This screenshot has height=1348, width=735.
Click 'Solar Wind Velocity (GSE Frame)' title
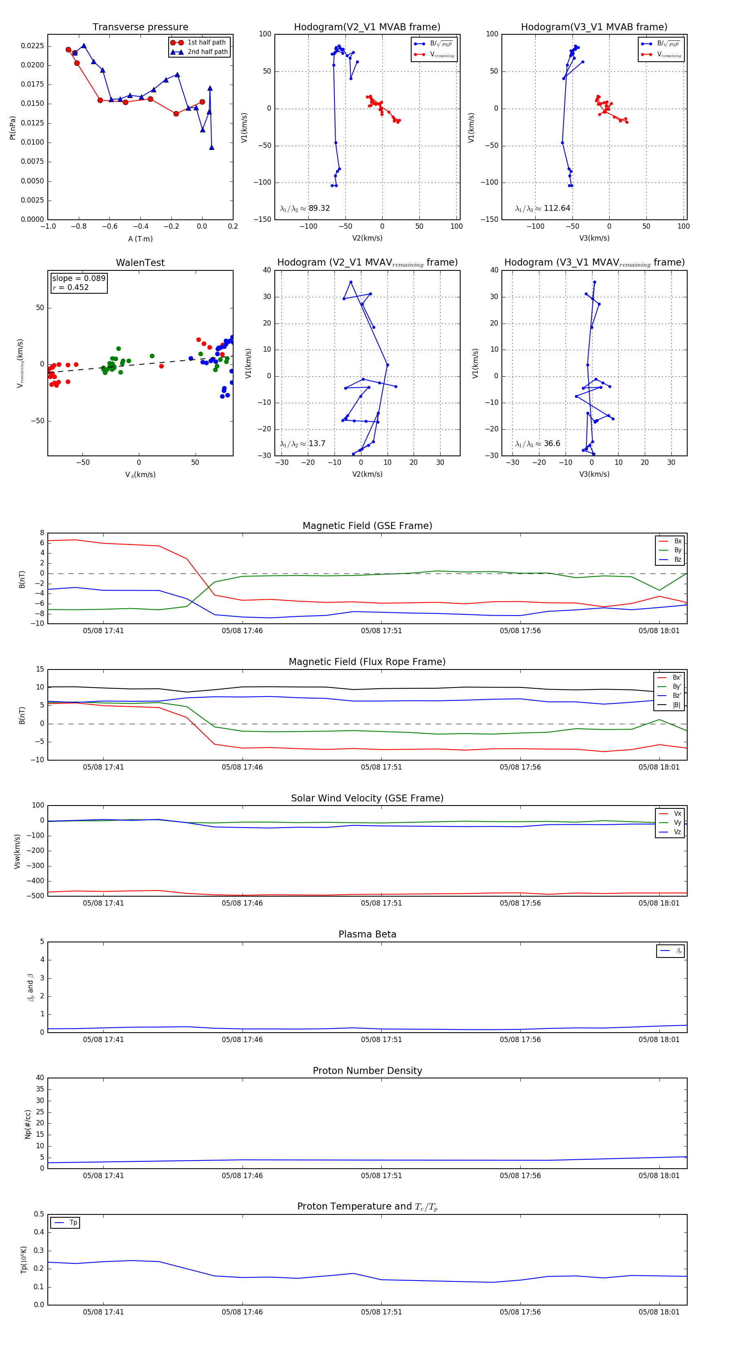[367, 798]
